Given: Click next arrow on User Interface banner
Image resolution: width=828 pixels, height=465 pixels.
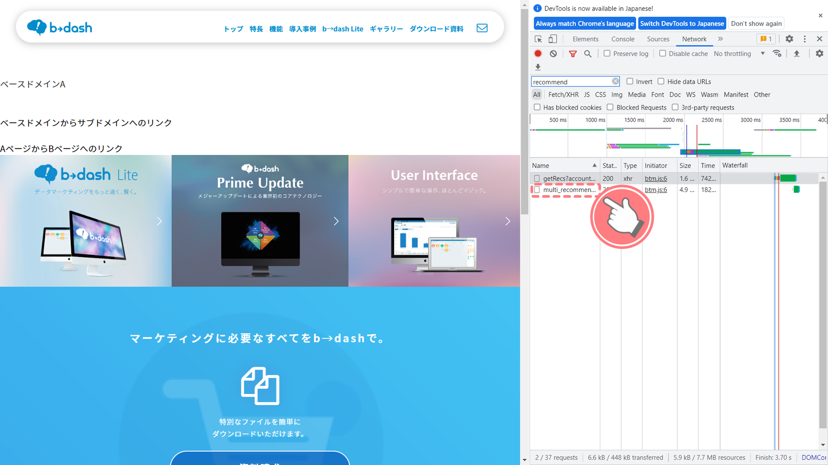Looking at the screenshot, I should coord(508,221).
